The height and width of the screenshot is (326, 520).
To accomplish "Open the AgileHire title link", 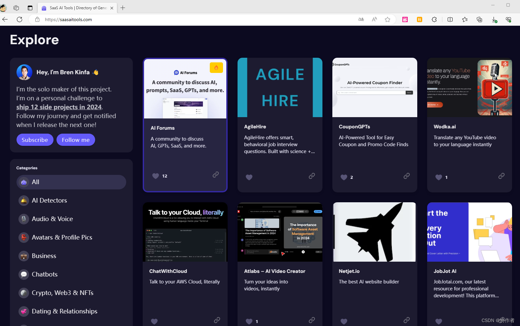I will coord(255,127).
